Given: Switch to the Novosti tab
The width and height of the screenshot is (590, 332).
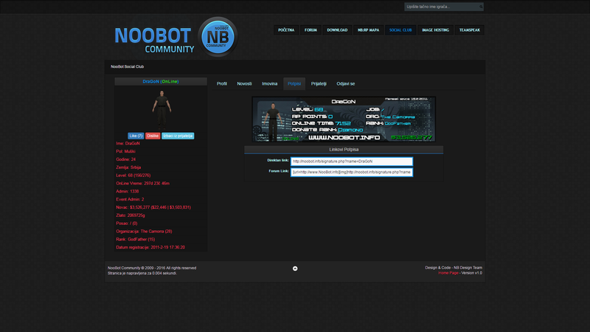Looking at the screenshot, I should coord(244,83).
